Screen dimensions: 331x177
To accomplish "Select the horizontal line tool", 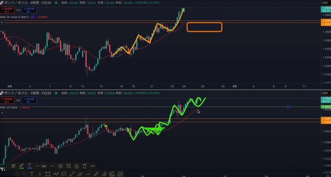I will tap(88, 174).
